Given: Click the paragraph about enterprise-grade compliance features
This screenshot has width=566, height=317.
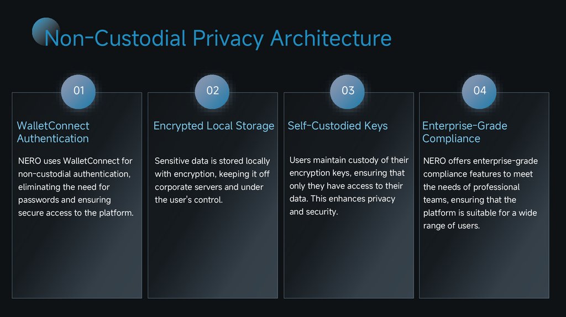Looking at the screenshot, I should pyautogui.click(x=480, y=193).
